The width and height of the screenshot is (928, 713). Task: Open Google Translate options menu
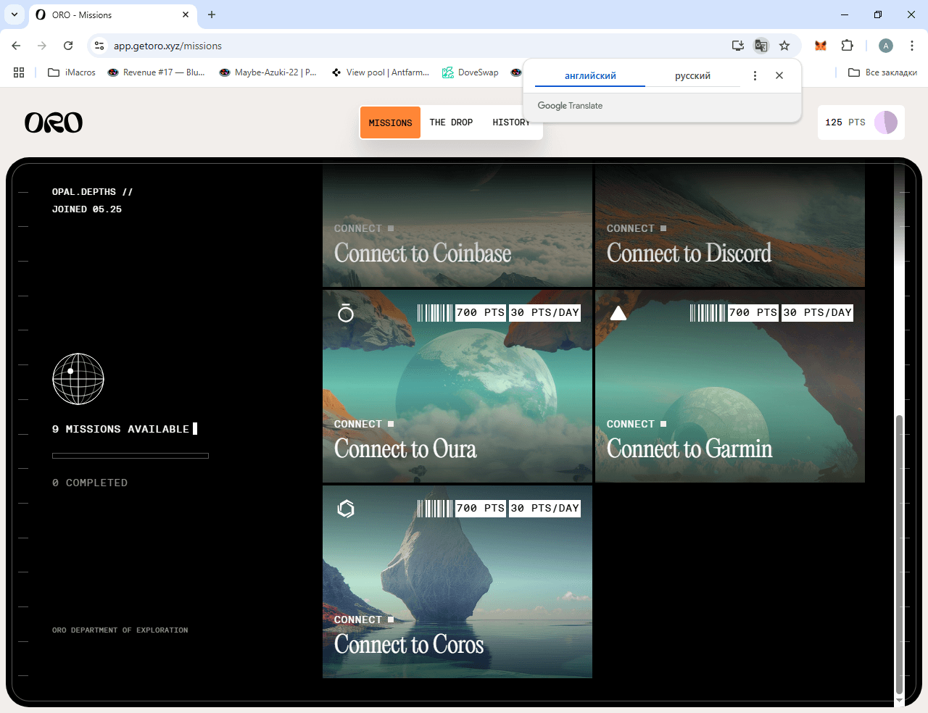coord(755,75)
